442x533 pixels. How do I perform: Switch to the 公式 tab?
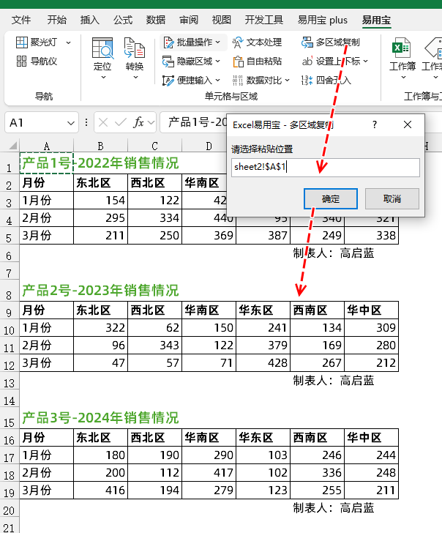(x=123, y=20)
